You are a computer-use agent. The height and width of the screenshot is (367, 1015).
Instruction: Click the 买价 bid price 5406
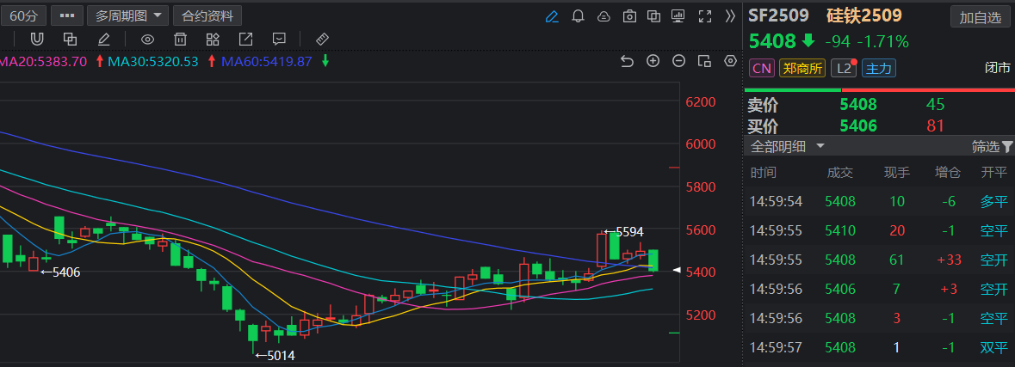tap(857, 125)
